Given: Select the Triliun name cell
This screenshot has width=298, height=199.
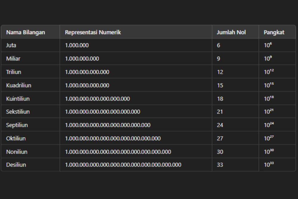Looking at the screenshot, I should [x=13, y=72].
